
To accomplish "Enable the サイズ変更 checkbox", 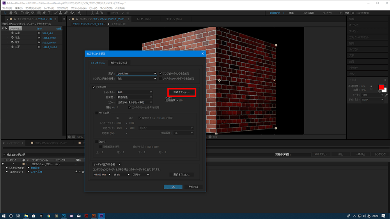I will click(x=97, y=113).
